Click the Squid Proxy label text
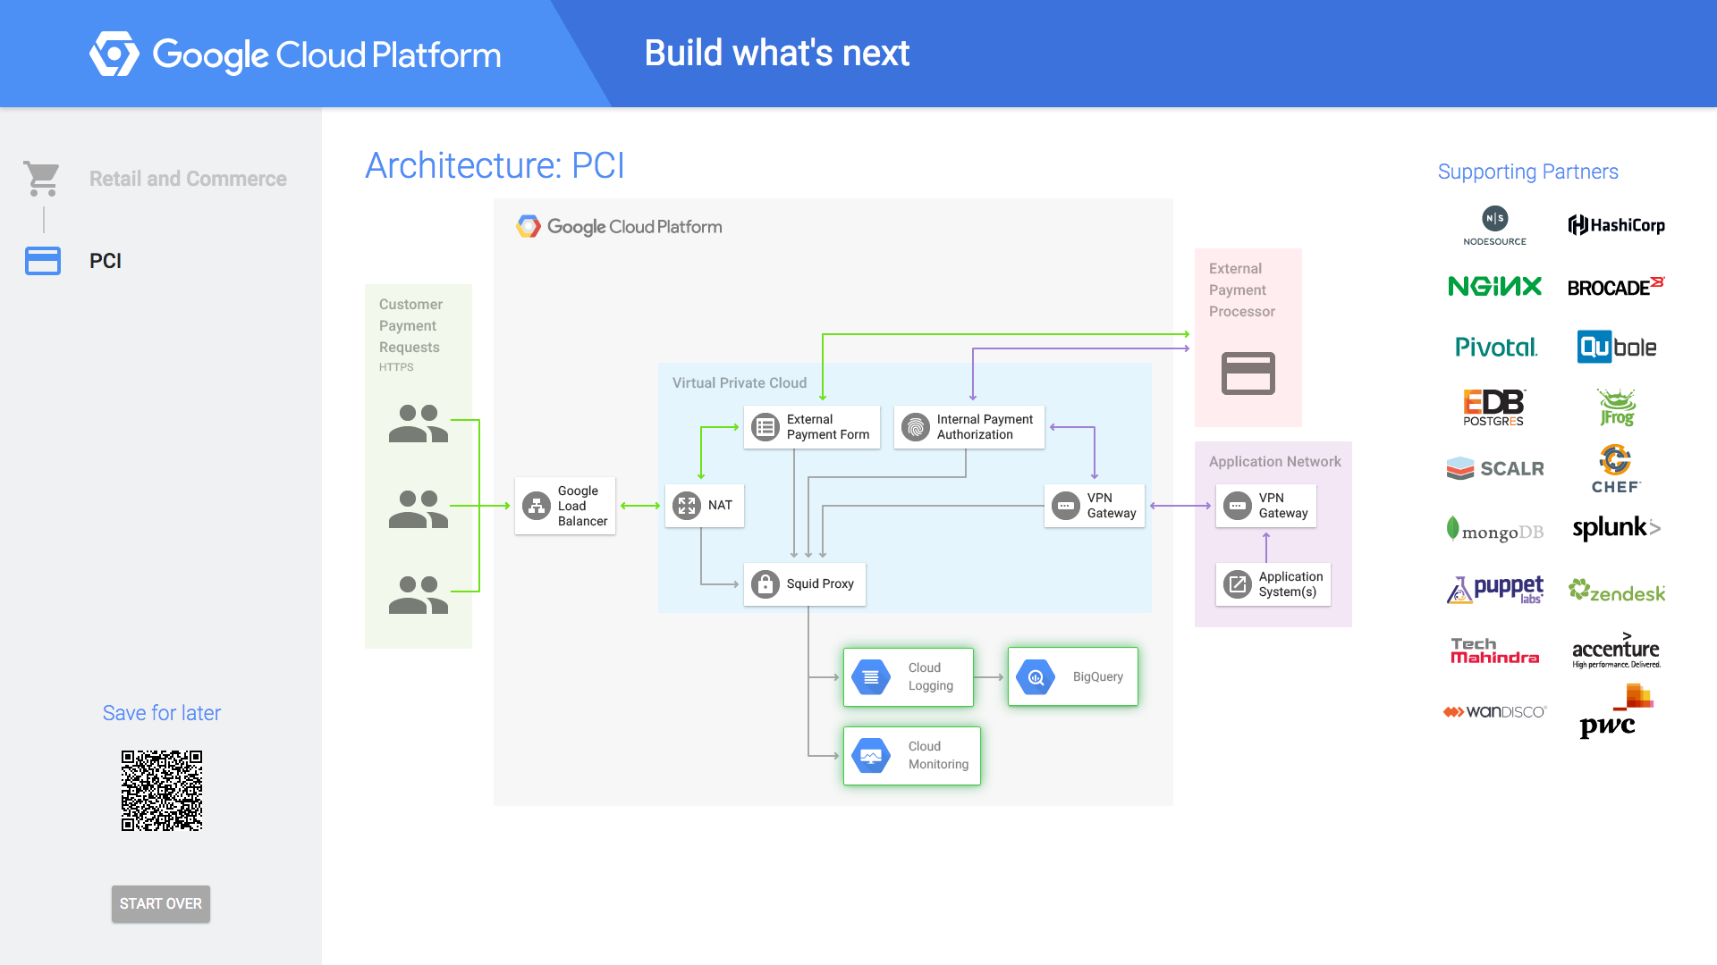Viewport: 1717px width, 965px height. (x=820, y=584)
